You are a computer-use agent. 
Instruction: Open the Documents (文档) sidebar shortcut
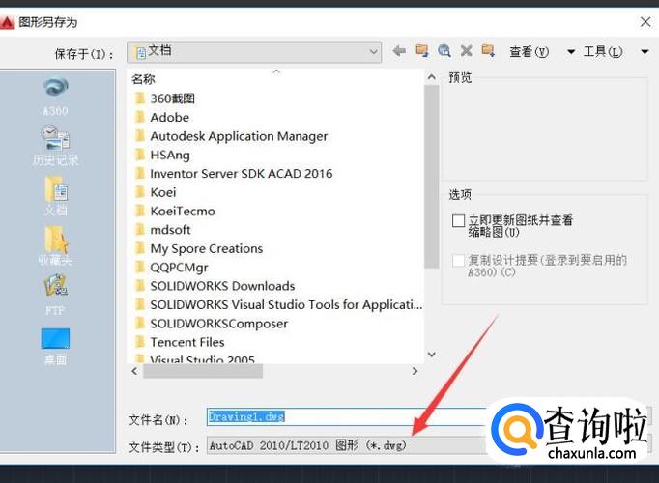tap(55, 196)
